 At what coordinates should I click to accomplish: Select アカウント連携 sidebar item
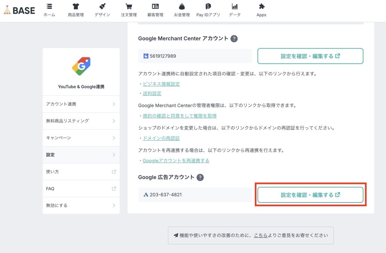point(81,104)
